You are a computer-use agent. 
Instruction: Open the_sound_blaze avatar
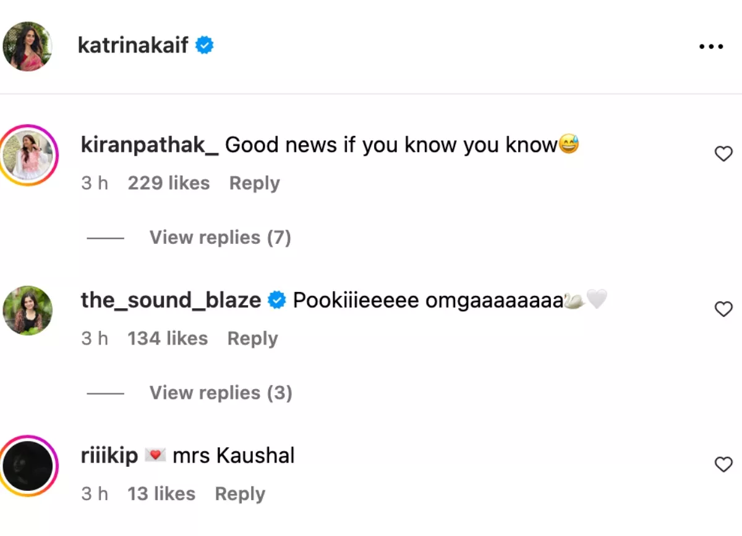pos(28,310)
